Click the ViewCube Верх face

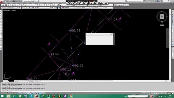162,17
